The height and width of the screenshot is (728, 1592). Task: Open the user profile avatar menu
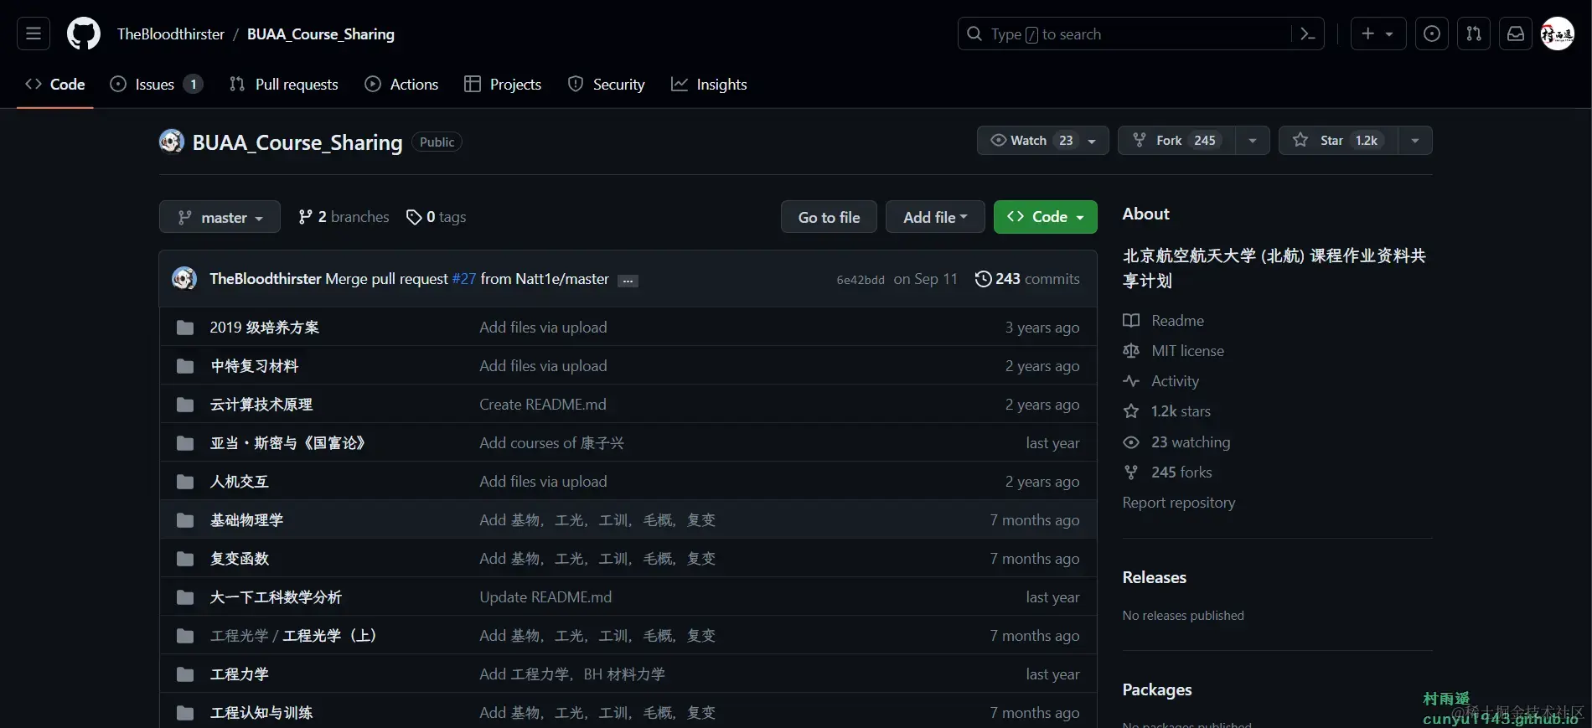[1558, 34]
